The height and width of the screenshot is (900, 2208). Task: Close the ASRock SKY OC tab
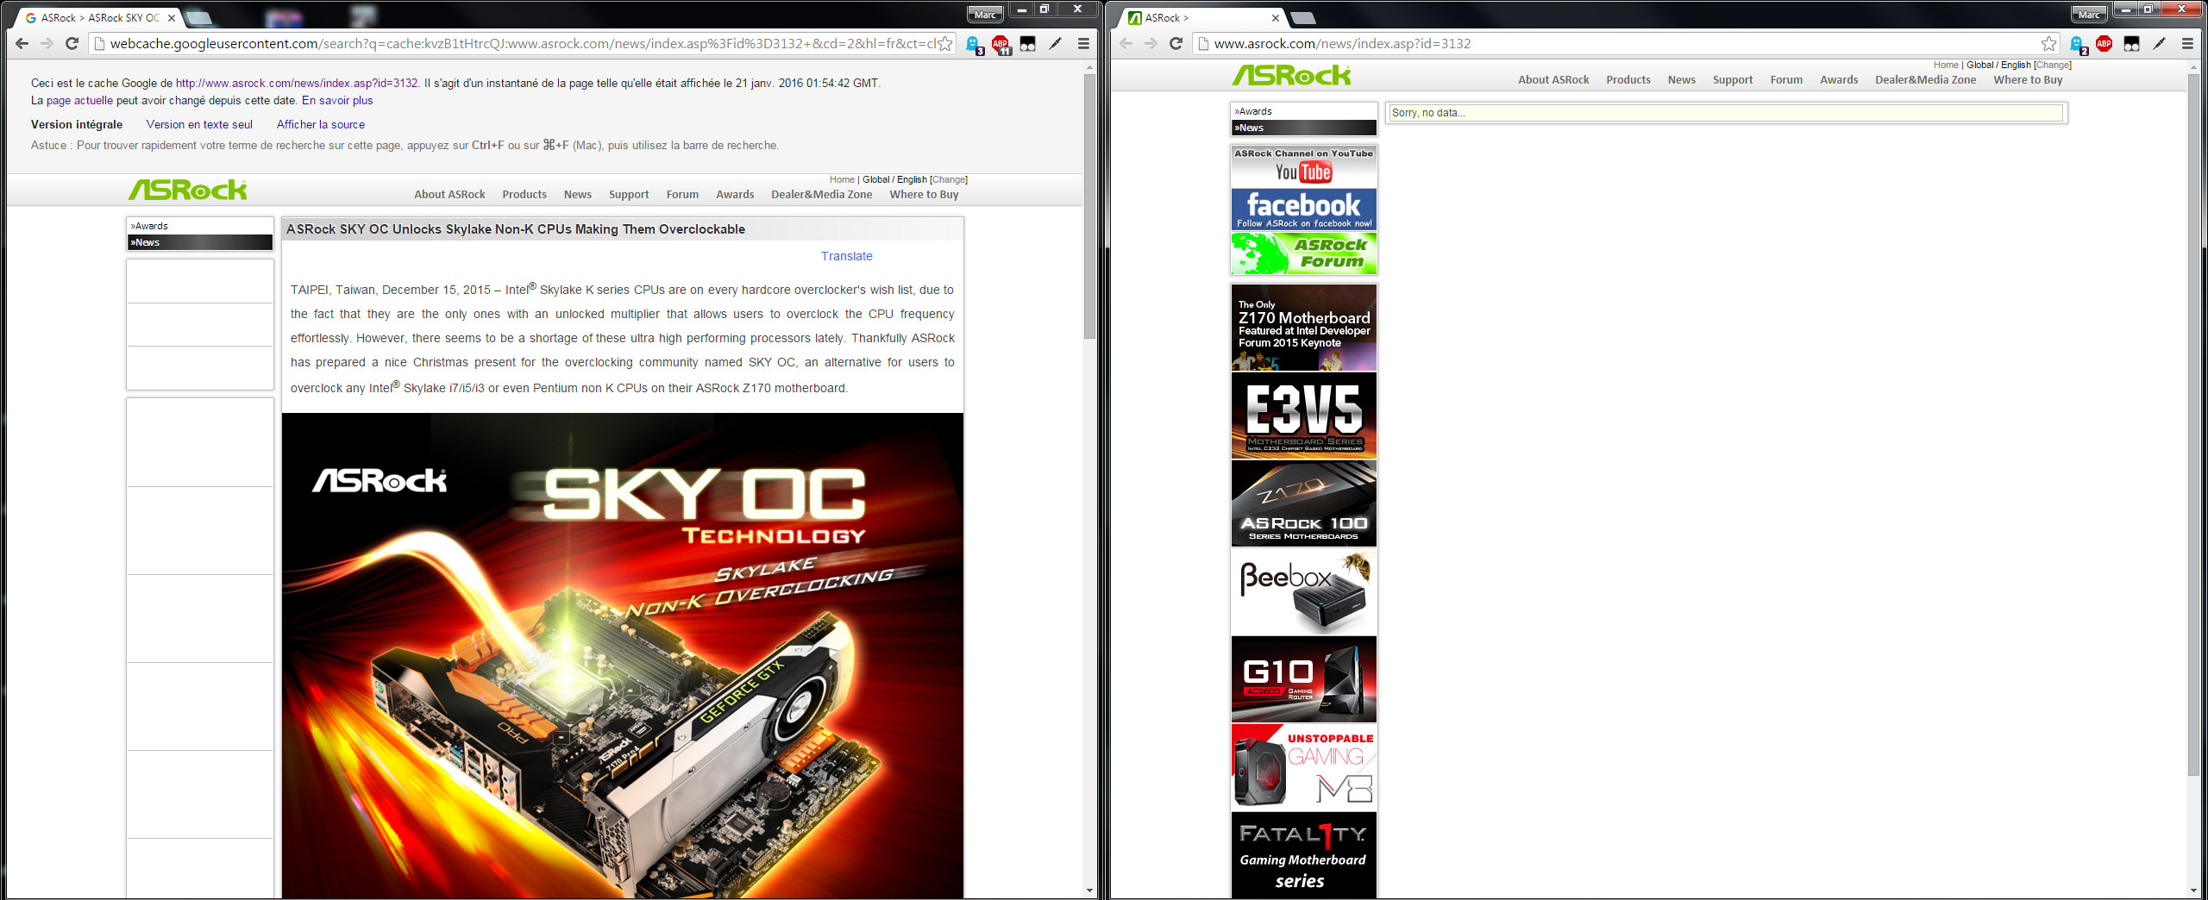[x=172, y=17]
